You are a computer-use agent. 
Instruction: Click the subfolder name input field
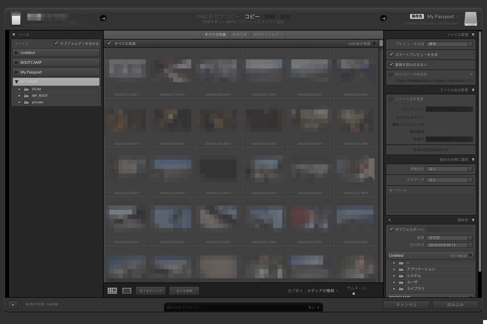point(449,230)
